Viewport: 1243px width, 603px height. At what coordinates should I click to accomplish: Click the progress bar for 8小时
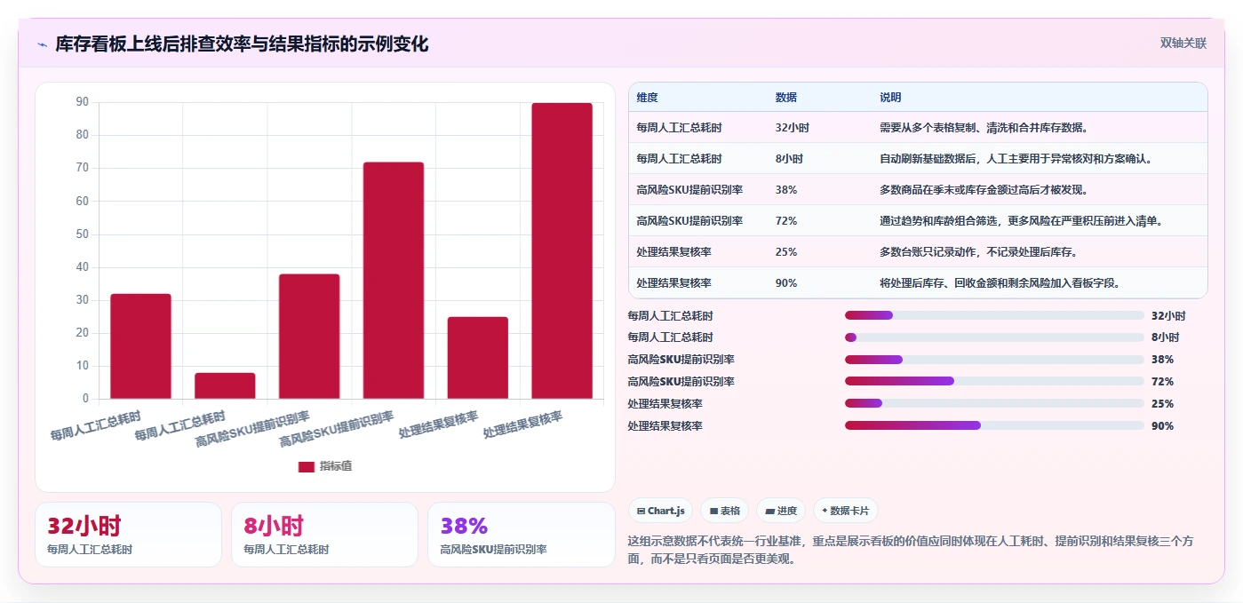click(994, 337)
